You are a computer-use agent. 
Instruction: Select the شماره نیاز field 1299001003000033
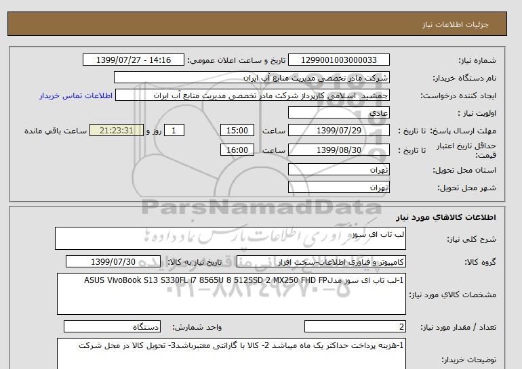(338, 60)
